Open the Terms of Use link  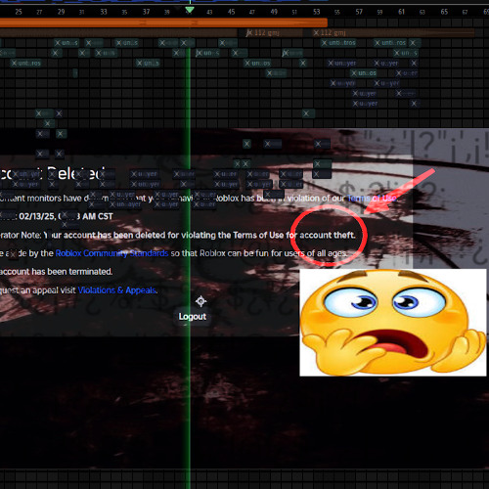point(372,199)
